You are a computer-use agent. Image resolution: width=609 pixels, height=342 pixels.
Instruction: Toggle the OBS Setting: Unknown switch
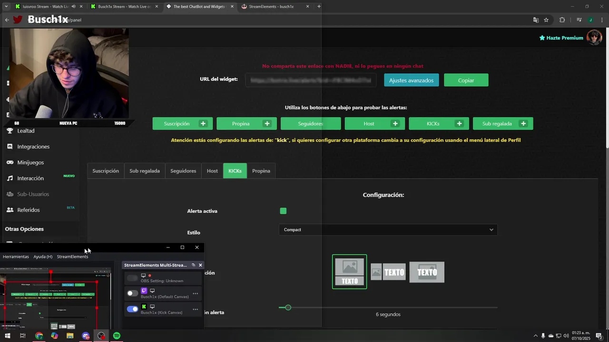(x=132, y=278)
